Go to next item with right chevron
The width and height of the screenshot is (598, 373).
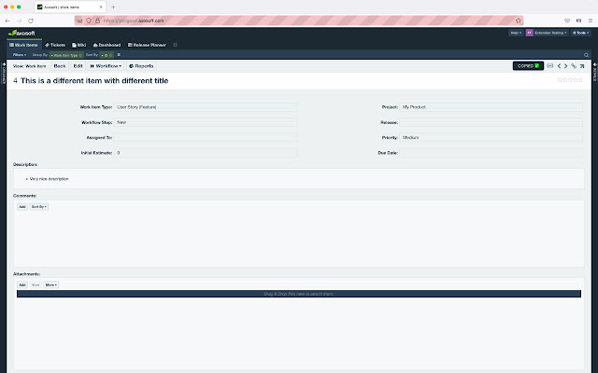pos(566,66)
